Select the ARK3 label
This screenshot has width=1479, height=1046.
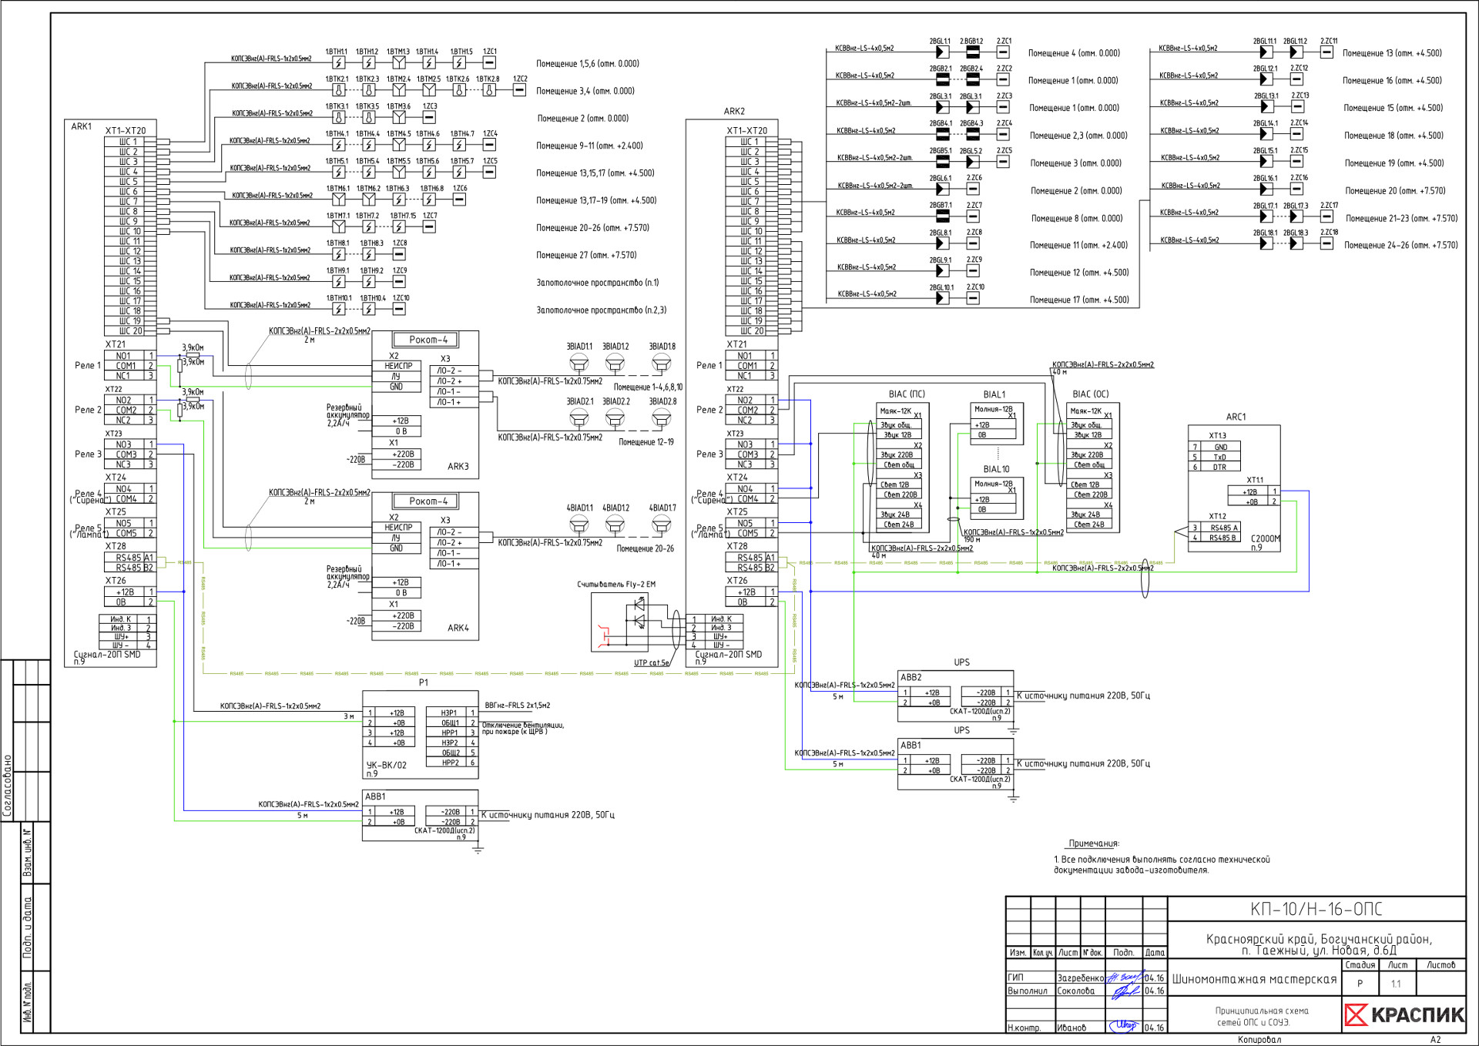point(458,467)
